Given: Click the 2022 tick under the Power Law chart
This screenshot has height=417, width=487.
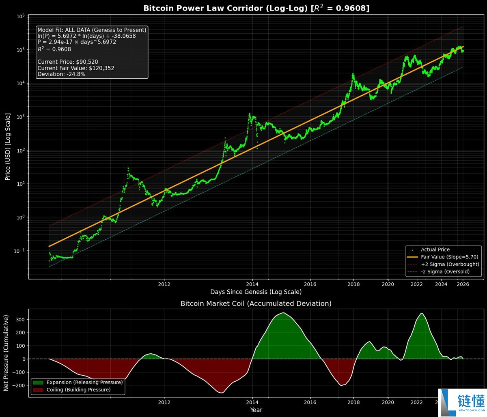Looking at the screenshot, I should [417, 284].
